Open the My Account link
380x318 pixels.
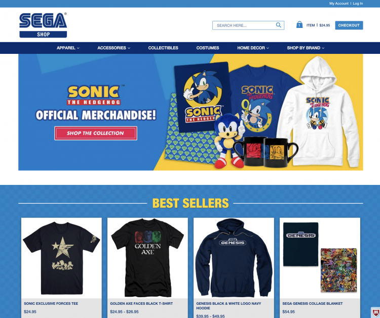point(338,4)
